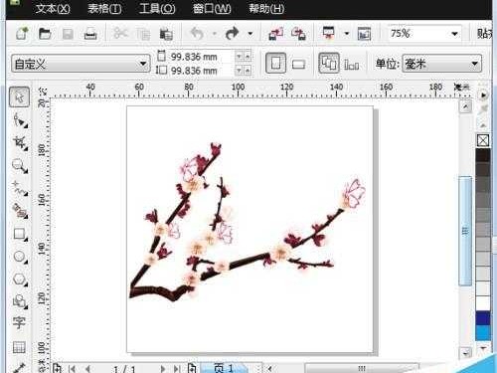This screenshot has width=497, height=373.
Task: Click the Redo arrow icon
Action: pos(232,34)
